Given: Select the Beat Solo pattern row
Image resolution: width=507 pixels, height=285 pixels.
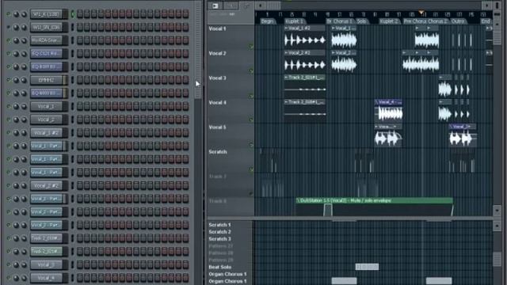Looking at the screenshot, I should point(219,268).
